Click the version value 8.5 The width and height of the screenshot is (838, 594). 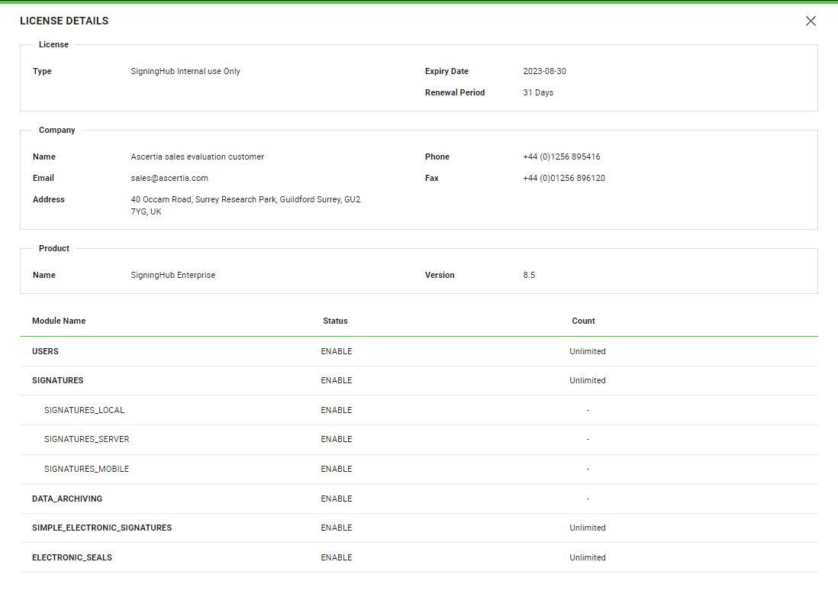tap(529, 275)
